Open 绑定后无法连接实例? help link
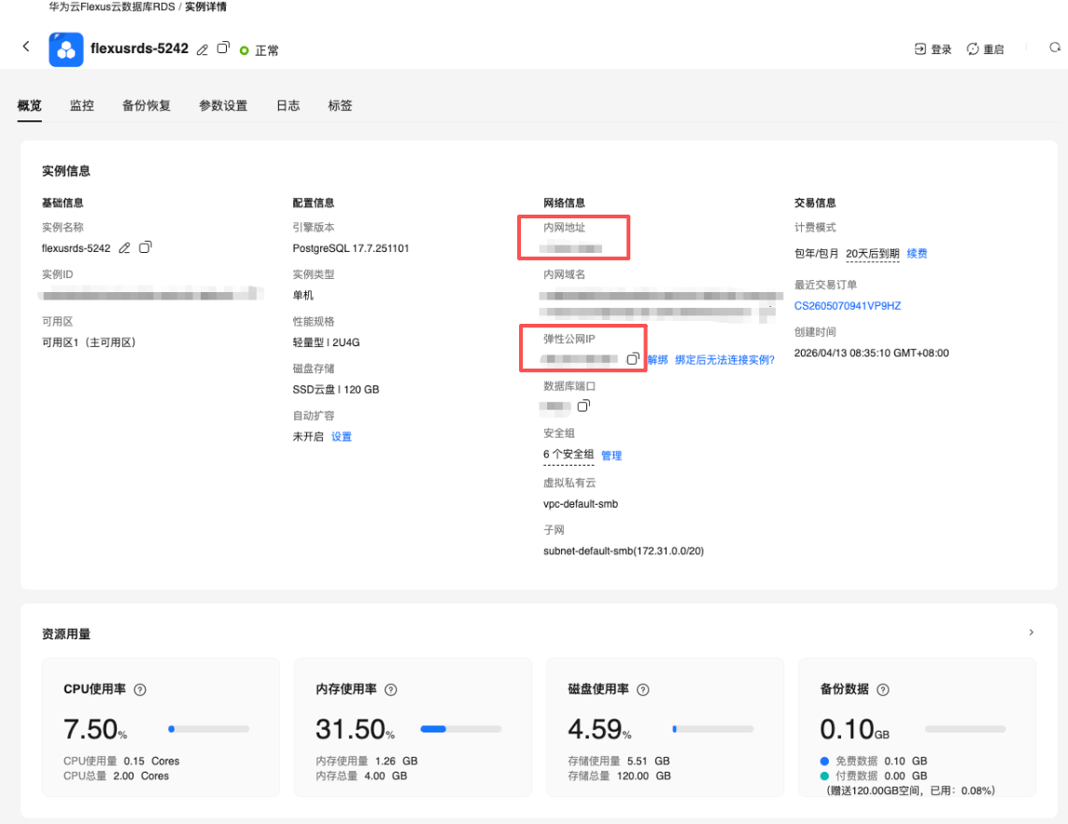 point(724,359)
